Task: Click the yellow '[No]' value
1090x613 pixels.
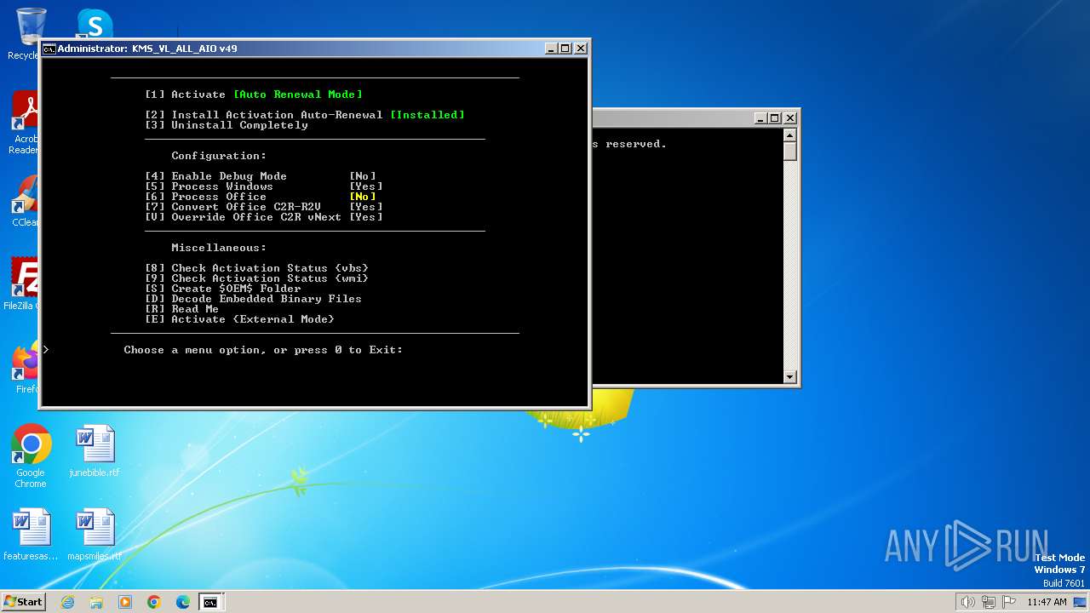Action: click(x=363, y=197)
